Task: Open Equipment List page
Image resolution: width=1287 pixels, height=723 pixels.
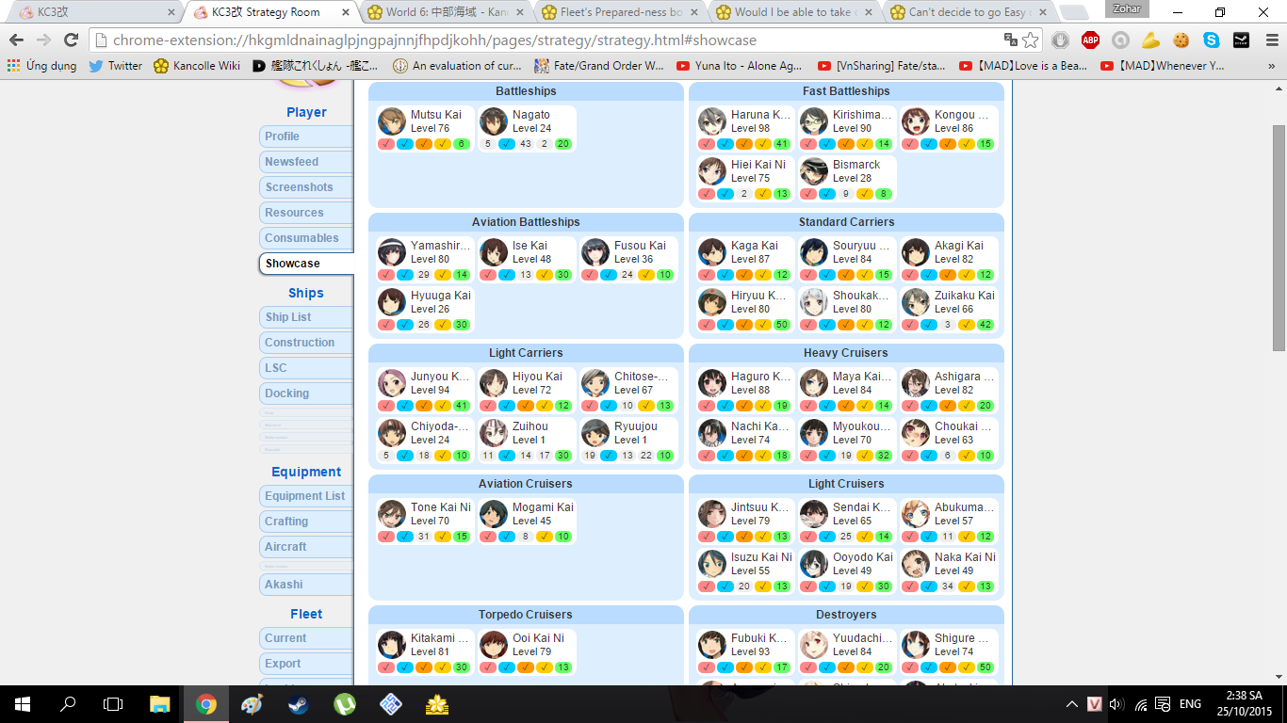Action: (306, 496)
